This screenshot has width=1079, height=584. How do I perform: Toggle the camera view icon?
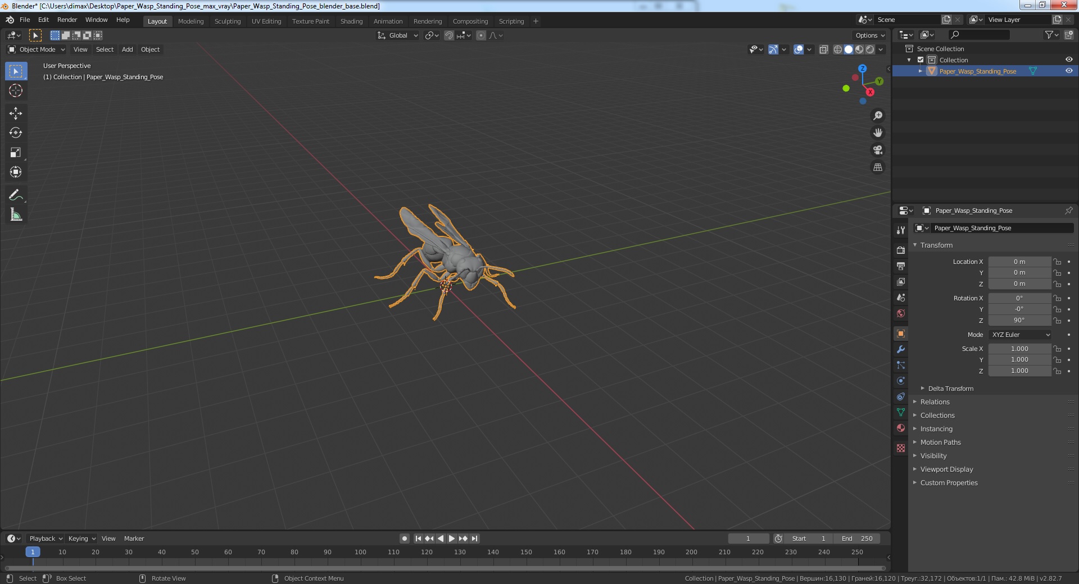(x=877, y=150)
